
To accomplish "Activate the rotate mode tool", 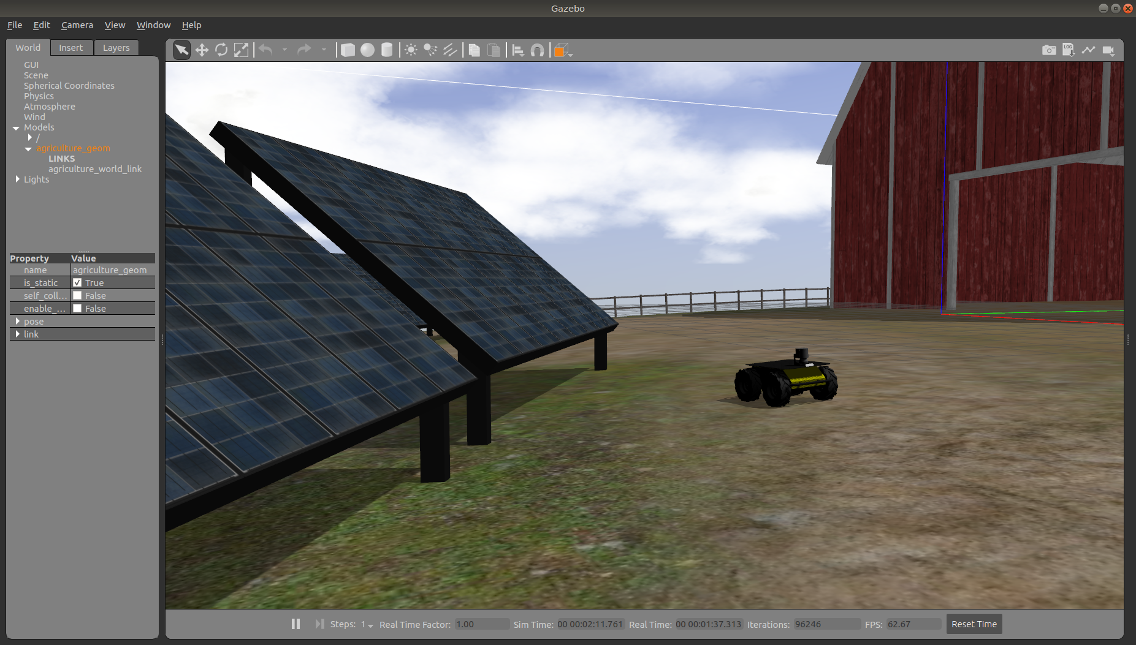I will (221, 50).
